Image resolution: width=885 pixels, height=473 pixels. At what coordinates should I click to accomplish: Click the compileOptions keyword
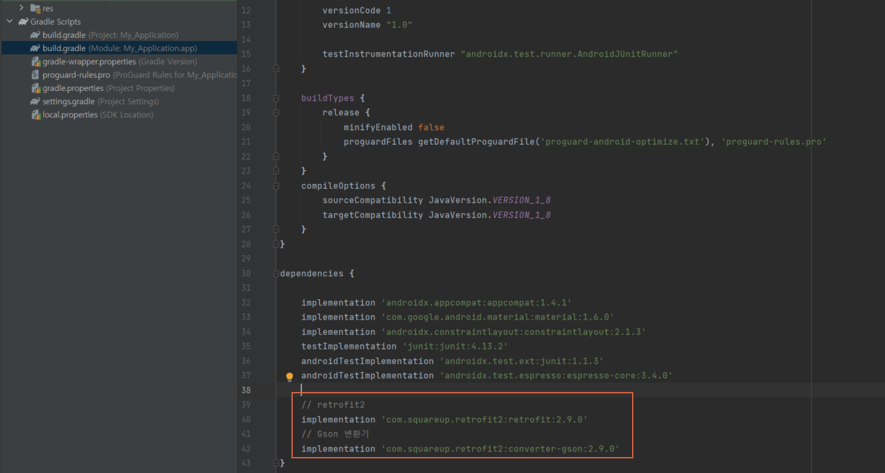click(x=338, y=185)
